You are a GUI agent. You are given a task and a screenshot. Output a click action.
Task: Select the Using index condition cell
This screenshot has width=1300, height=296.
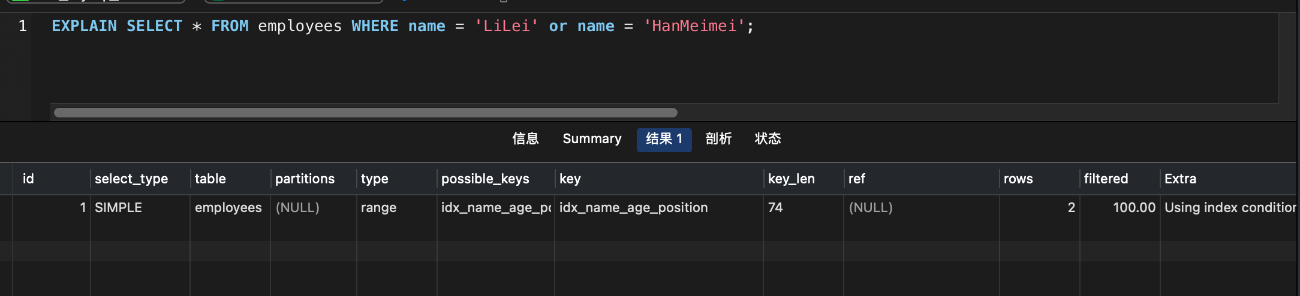(x=1229, y=207)
